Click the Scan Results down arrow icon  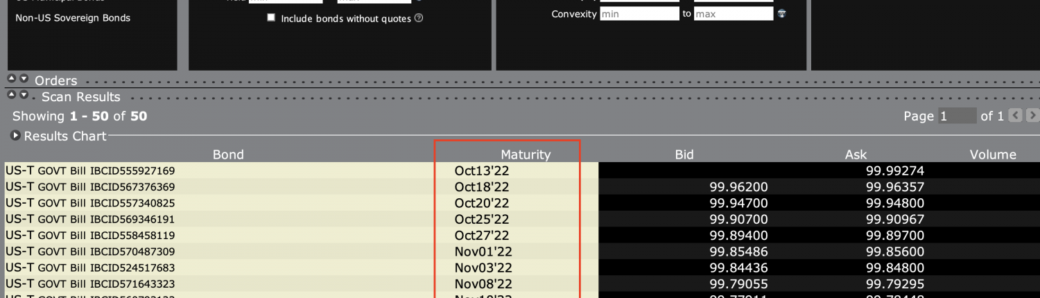point(24,95)
